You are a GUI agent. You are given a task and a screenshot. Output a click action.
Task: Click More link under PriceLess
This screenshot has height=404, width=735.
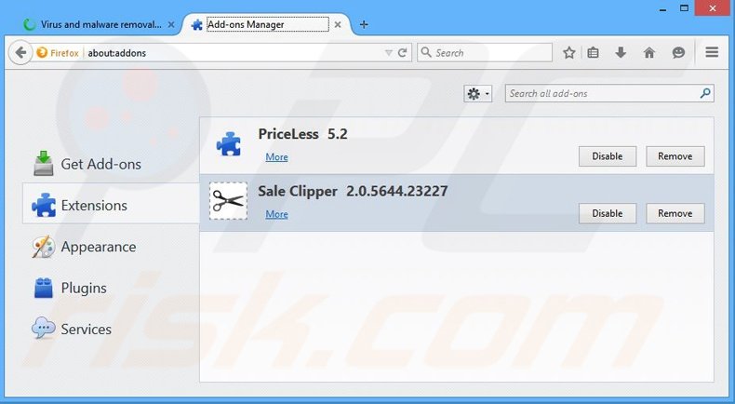pos(276,157)
